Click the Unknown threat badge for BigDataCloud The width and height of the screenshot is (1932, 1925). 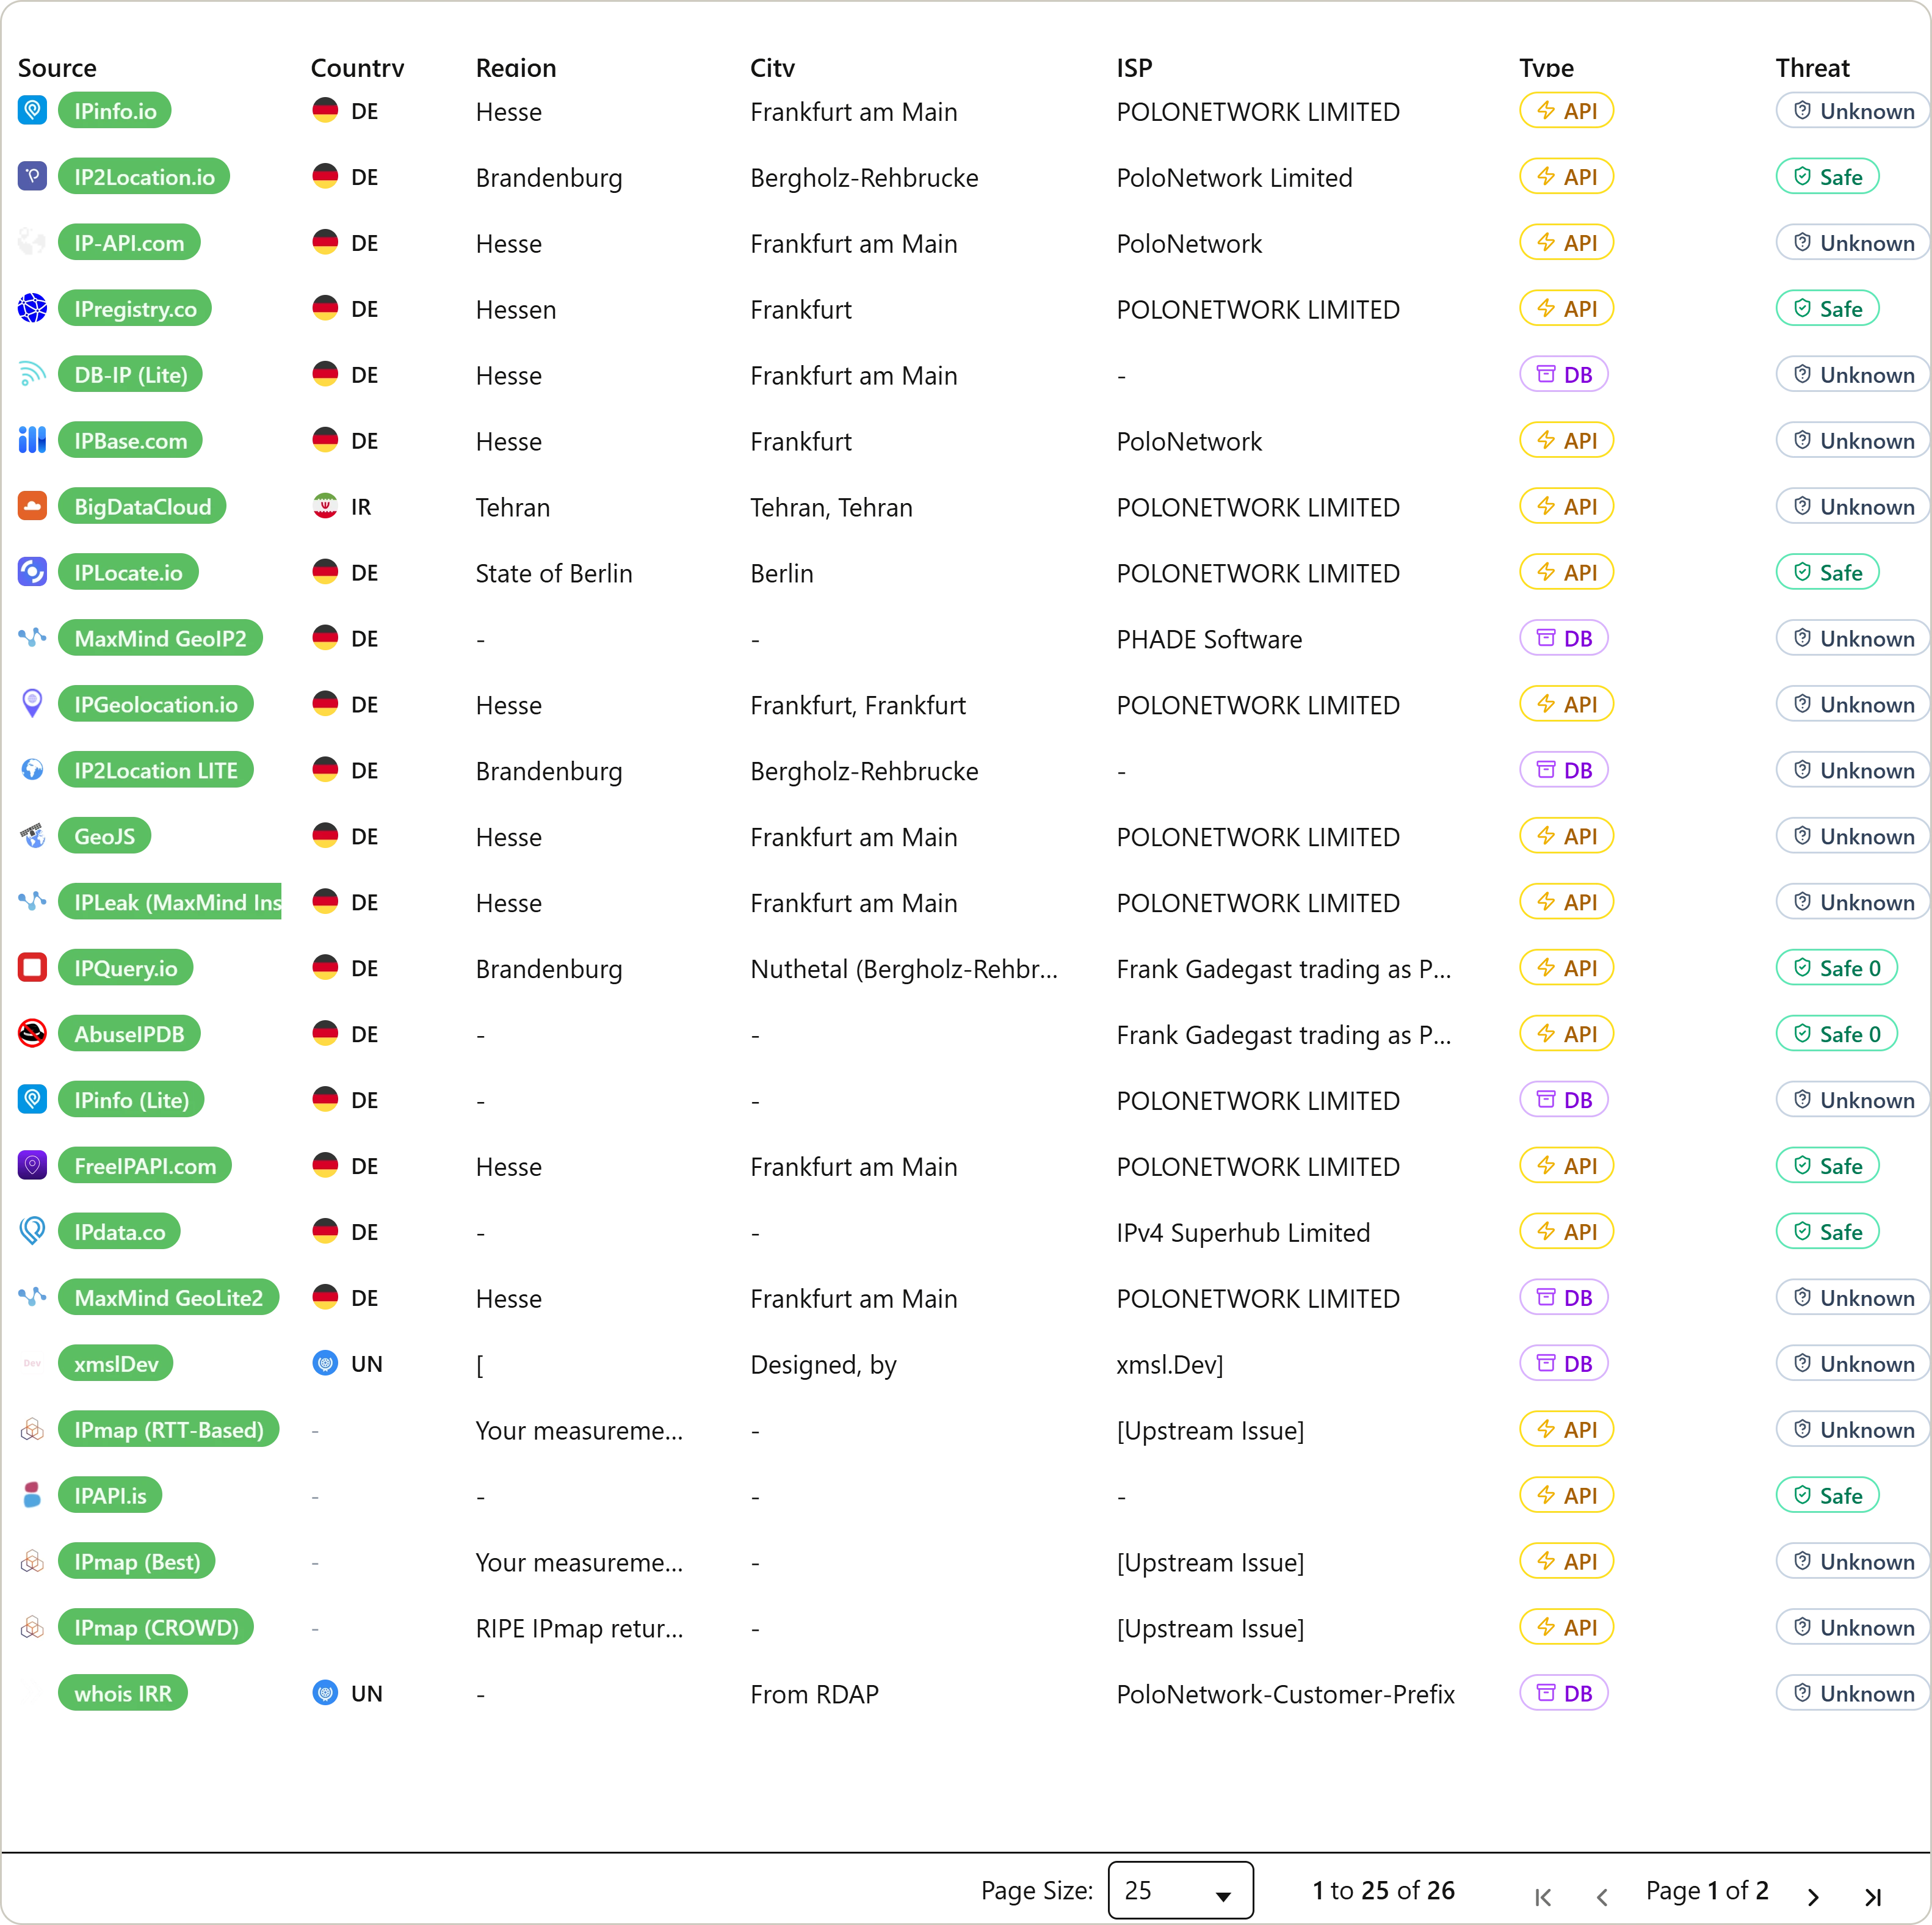[x=1853, y=506]
